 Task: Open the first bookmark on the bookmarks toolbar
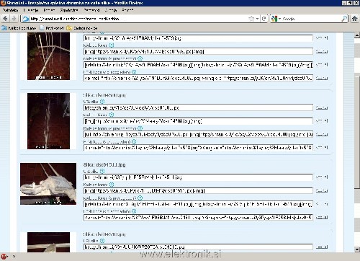point(19,28)
